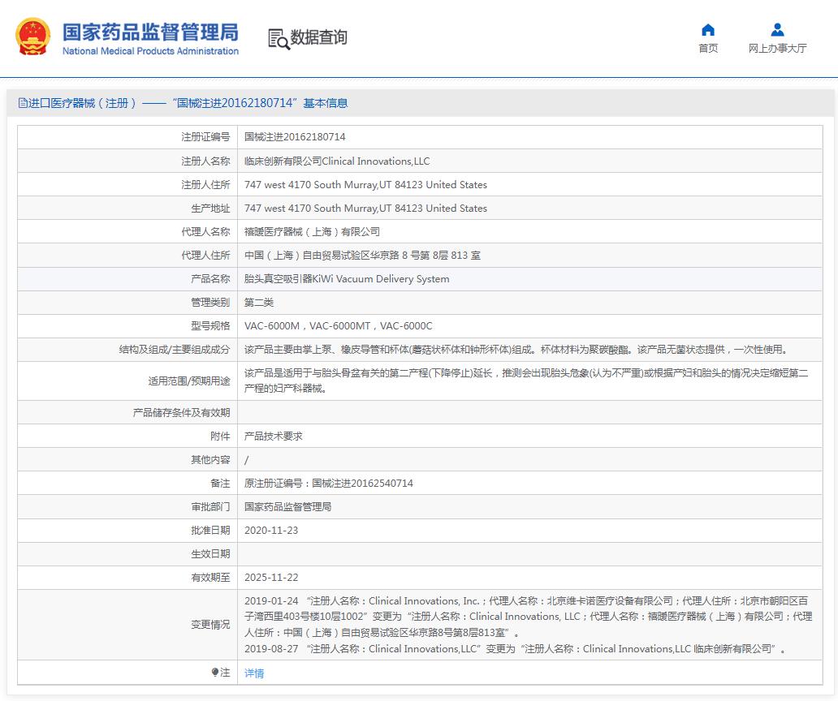The width and height of the screenshot is (838, 701).
Task: Click the 备注 row label
Action: pyautogui.click(x=220, y=483)
